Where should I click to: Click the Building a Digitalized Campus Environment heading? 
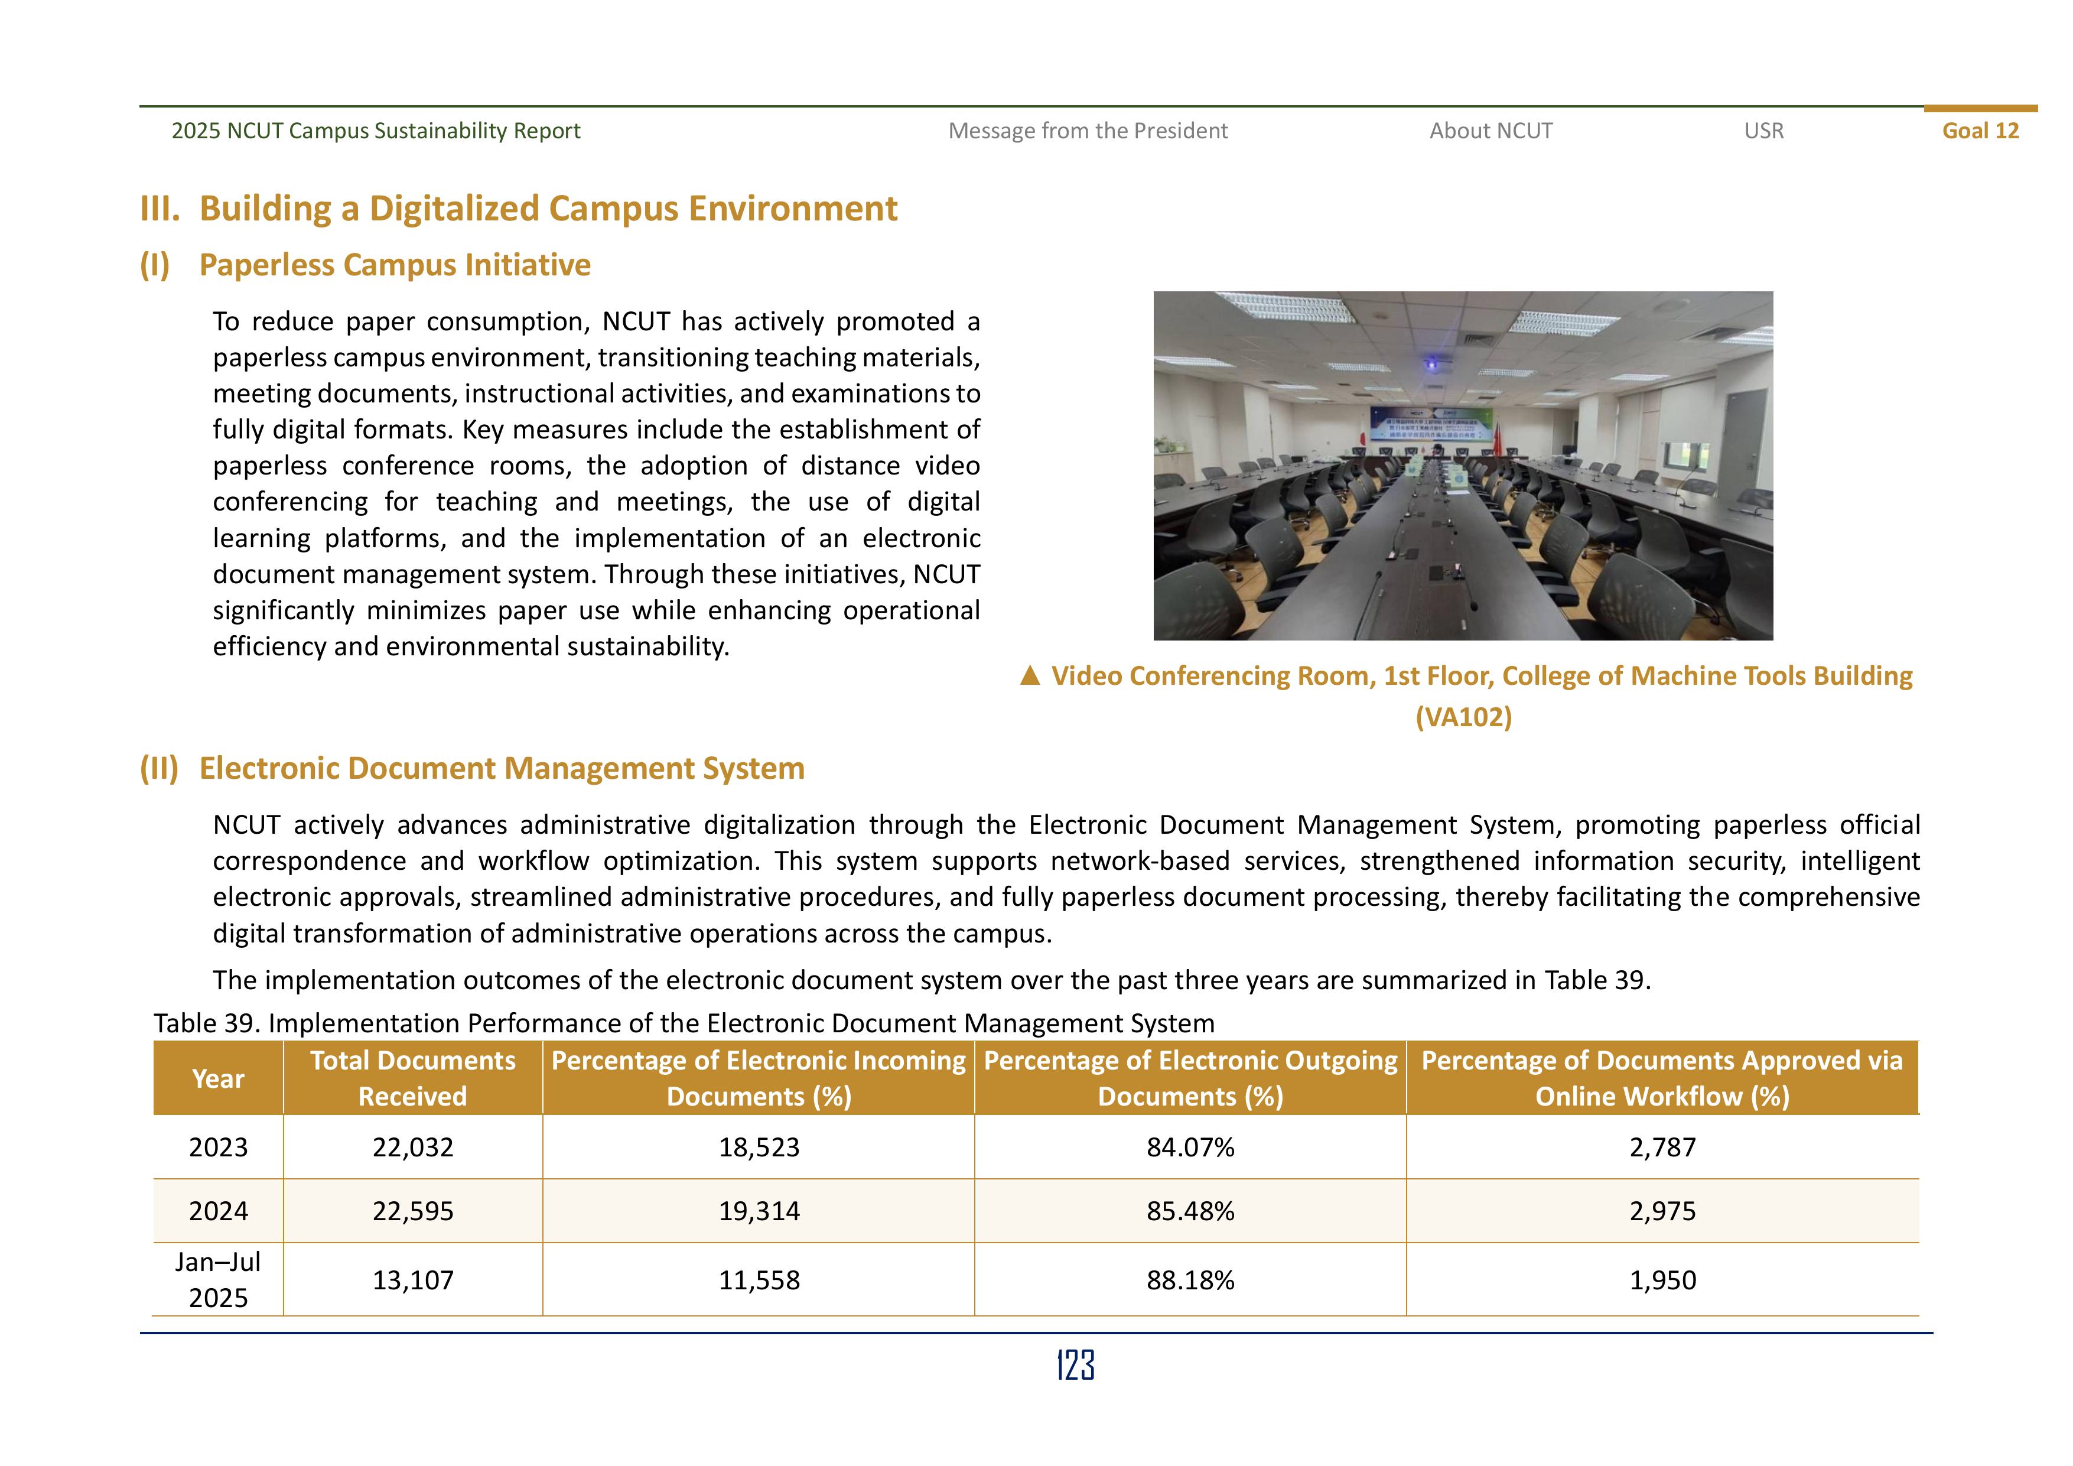point(547,209)
